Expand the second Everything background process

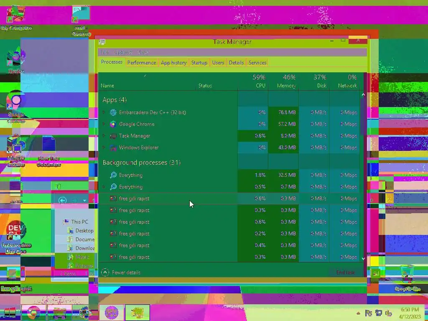[104, 187]
